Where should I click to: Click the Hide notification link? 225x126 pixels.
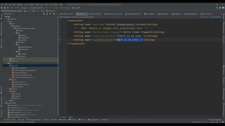click(216, 17)
